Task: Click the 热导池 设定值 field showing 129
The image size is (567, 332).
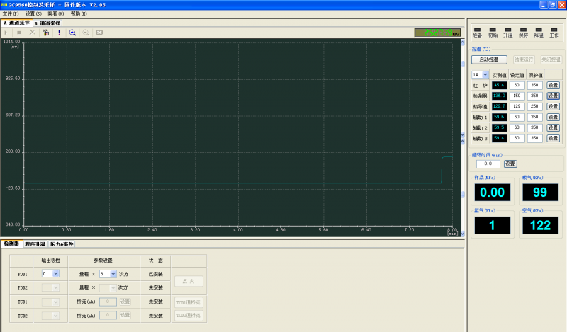Action: point(517,106)
